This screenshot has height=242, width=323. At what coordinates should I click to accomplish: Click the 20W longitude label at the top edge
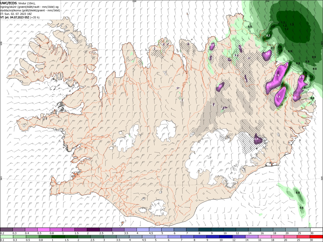[x=134, y=1]
